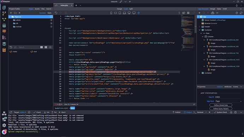Click the Publish button
This screenshot has height=137, width=244.
click(176, 112)
